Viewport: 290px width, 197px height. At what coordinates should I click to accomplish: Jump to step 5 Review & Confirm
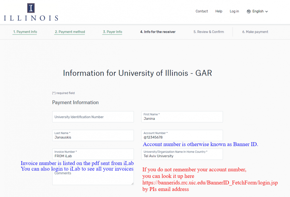(x=209, y=32)
